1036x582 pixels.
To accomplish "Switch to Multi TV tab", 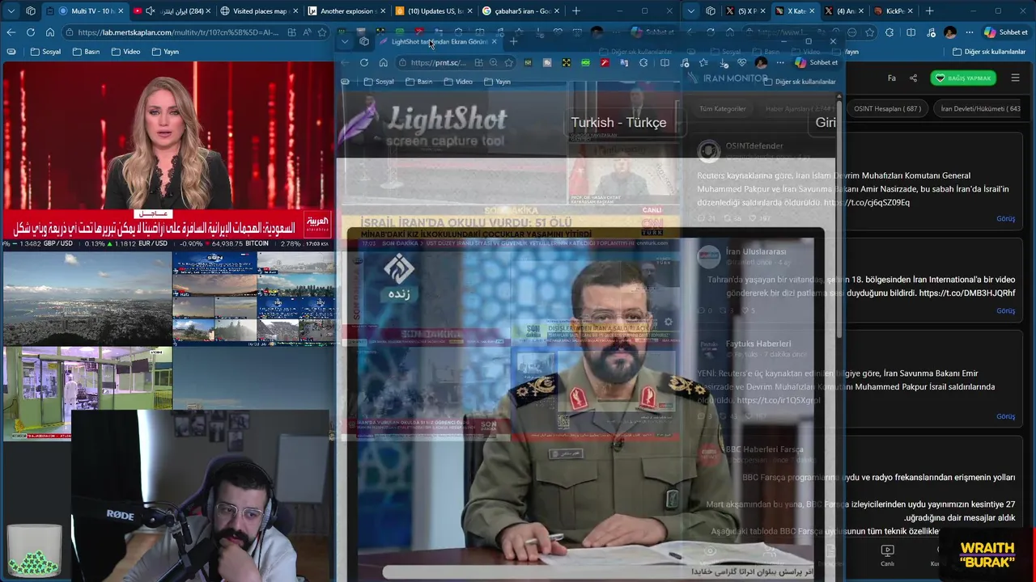I will pos(87,11).
